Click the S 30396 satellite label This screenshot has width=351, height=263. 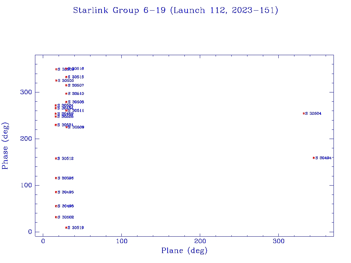[x=65, y=178]
